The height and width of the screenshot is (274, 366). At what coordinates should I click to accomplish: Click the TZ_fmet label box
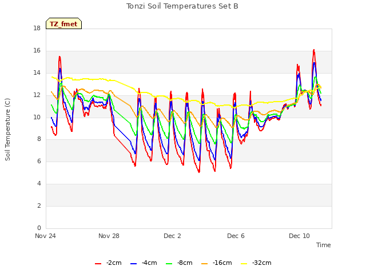pos(63,23)
